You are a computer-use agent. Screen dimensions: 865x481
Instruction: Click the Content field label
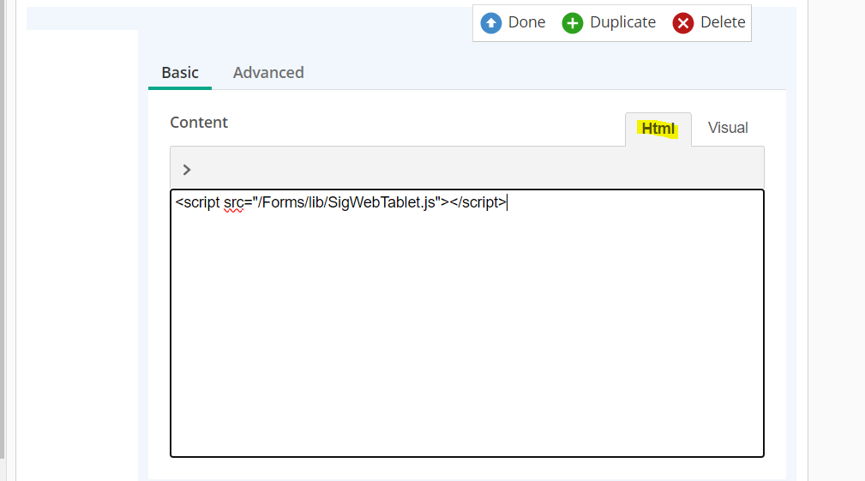[199, 123]
